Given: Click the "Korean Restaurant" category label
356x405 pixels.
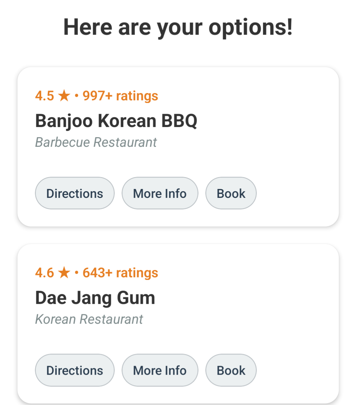Looking at the screenshot, I should [89, 319].
